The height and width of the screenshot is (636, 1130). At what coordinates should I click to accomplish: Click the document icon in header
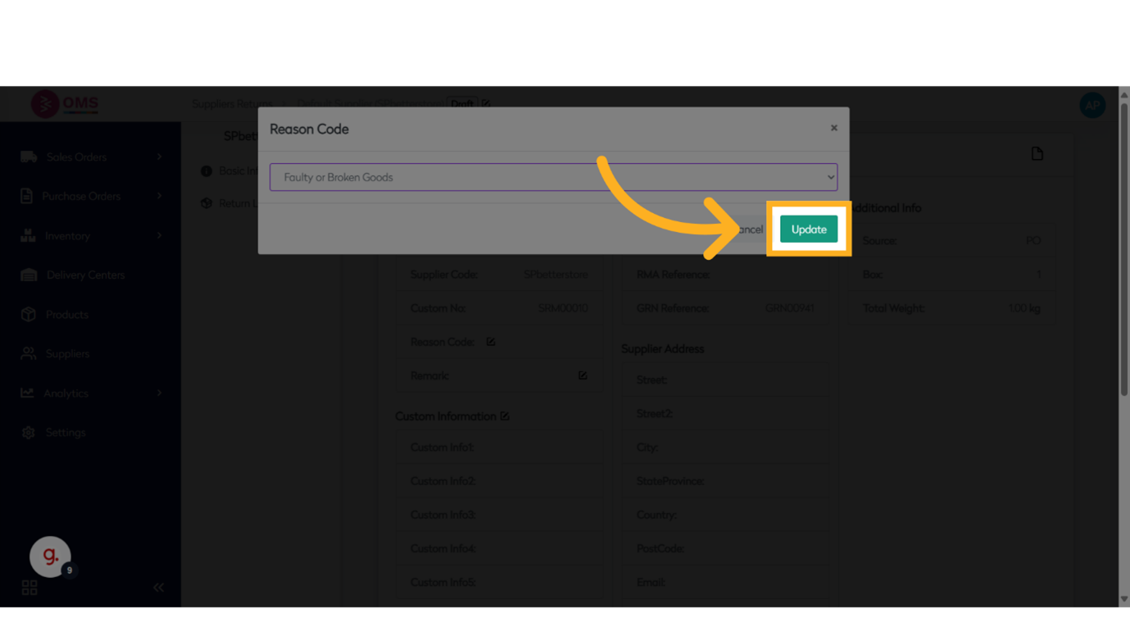point(1037,154)
